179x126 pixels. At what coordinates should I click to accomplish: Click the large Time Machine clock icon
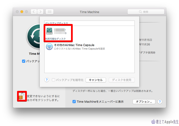click(33, 37)
